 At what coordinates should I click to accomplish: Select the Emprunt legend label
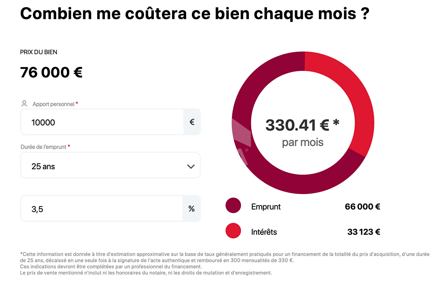pyautogui.click(x=266, y=207)
